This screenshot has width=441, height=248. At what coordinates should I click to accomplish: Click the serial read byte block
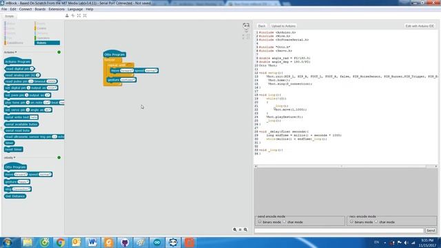(x=18, y=130)
